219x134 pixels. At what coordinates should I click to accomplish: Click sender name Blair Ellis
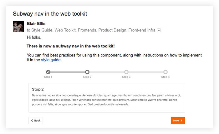tap(36, 23)
